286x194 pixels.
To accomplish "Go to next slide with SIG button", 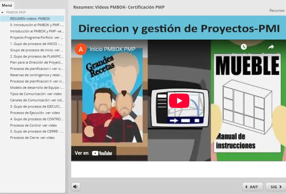I will [276, 187].
